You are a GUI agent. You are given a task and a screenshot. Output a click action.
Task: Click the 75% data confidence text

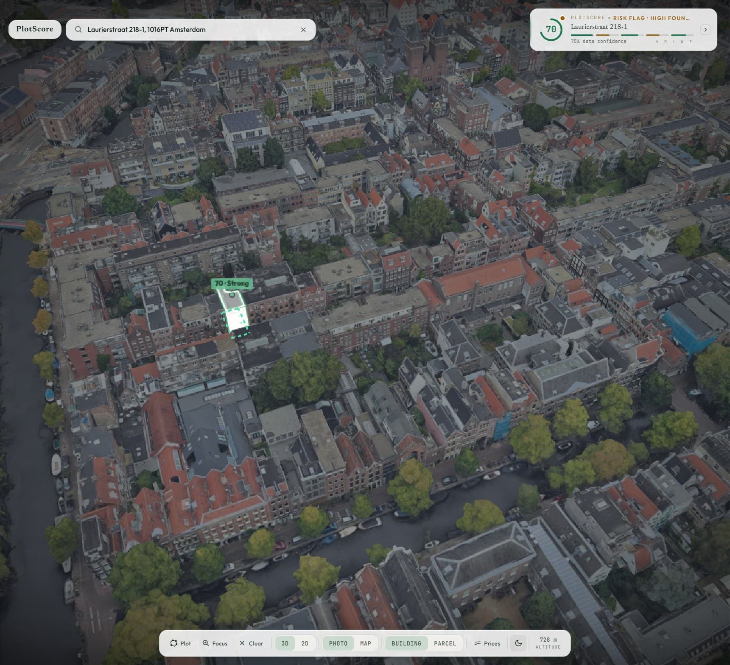coord(599,41)
